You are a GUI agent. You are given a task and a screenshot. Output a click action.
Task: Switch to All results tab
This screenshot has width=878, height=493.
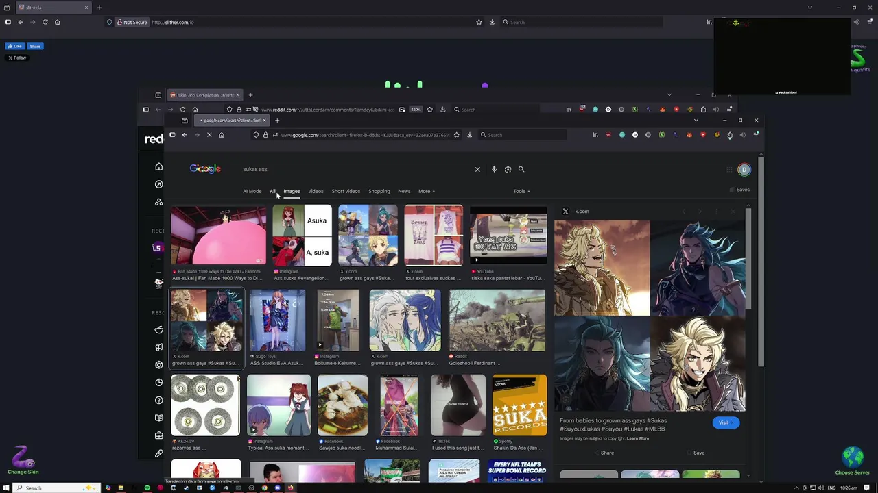click(x=272, y=191)
